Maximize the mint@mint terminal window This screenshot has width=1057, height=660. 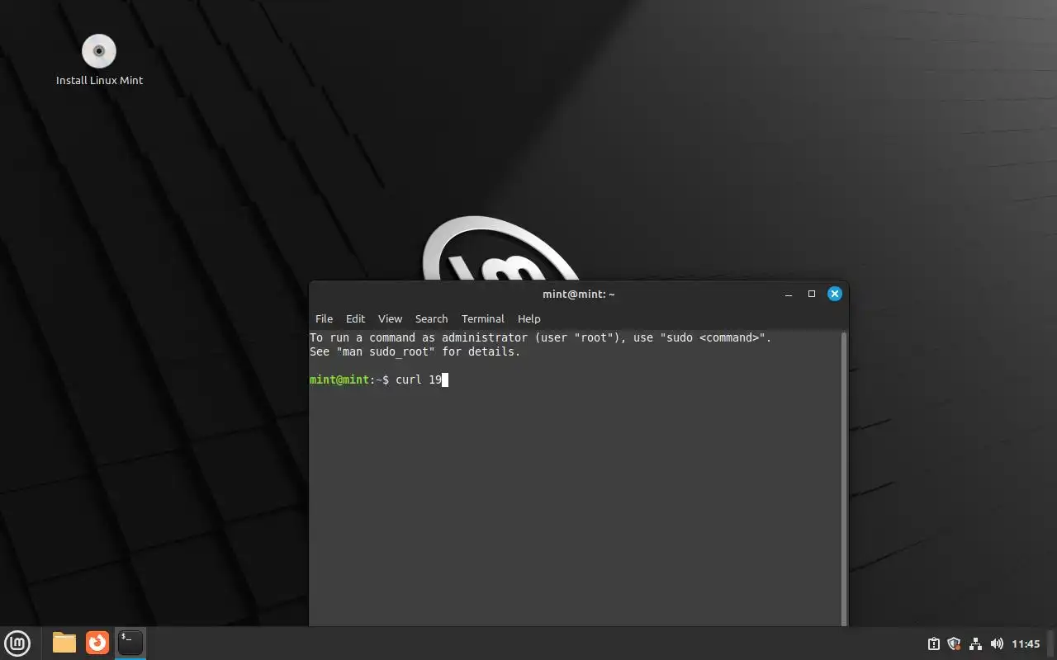812,294
